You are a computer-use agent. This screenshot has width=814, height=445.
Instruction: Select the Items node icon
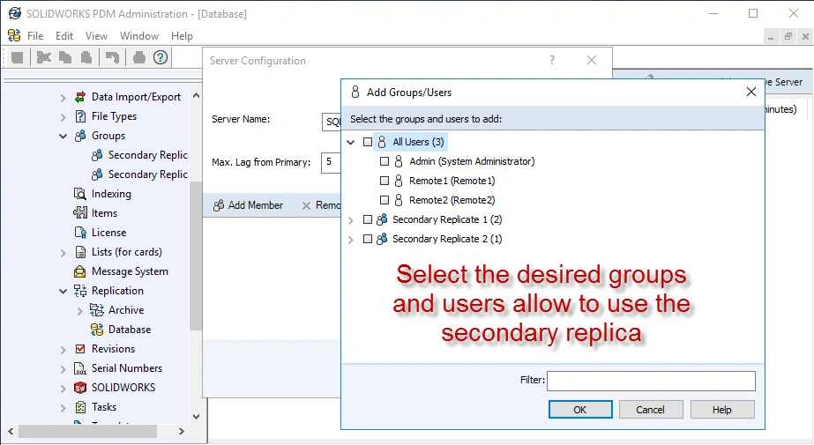tap(80, 213)
